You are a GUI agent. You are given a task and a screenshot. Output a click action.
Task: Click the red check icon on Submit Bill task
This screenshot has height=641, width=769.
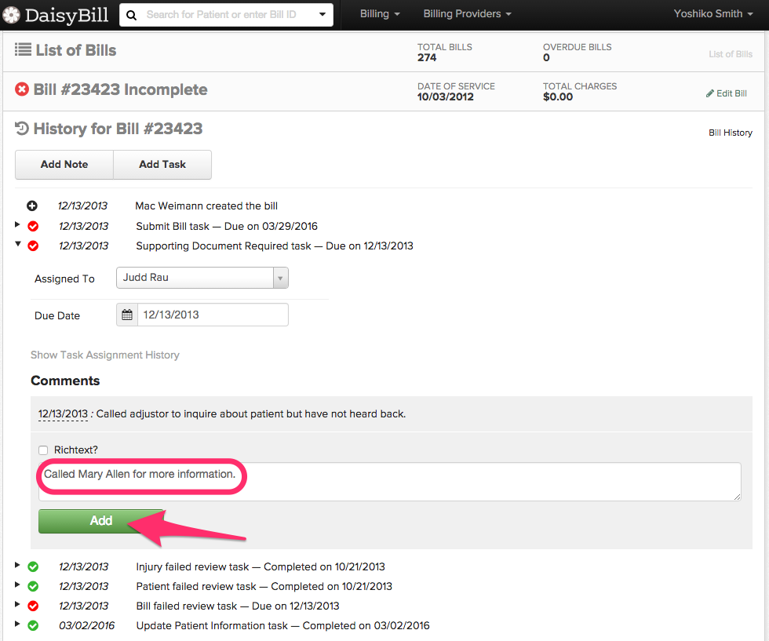(33, 226)
